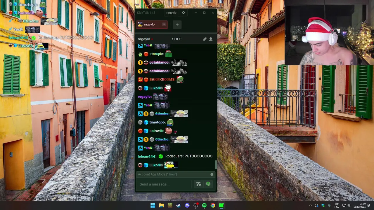Open pinned message icon in chat header
This screenshot has height=210, width=374.
(x=205, y=39)
